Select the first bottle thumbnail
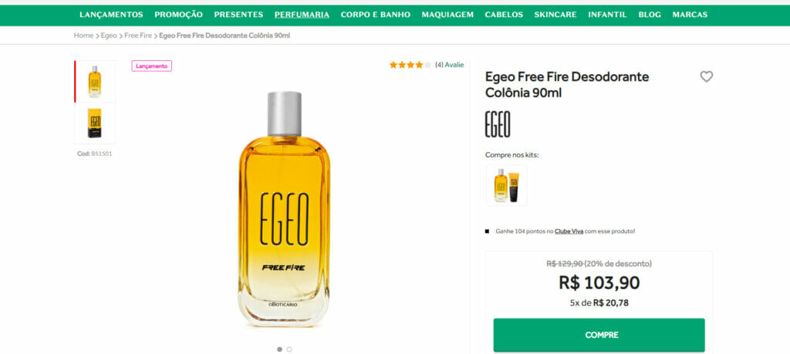Screen dimensions: 790x354 [95, 81]
